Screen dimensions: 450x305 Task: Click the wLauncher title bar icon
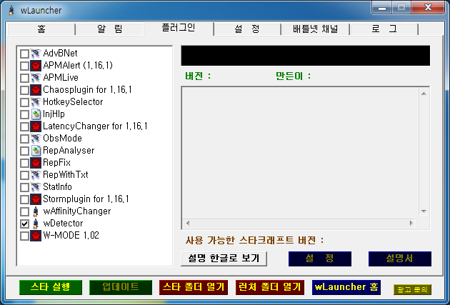click(x=11, y=10)
